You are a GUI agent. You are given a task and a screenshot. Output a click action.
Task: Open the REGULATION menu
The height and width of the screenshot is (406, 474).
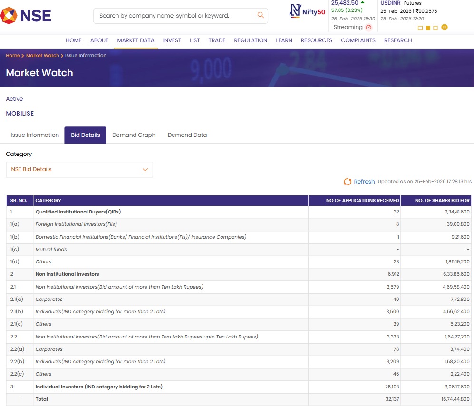click(251, 40)
